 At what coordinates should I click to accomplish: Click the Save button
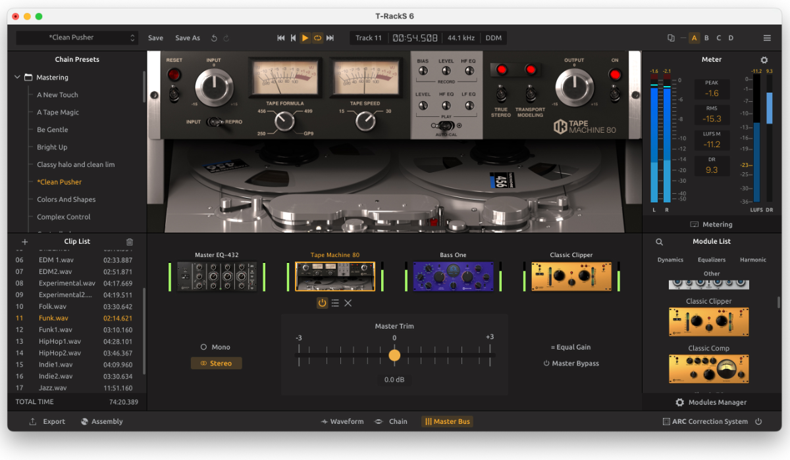pyautogui.click(x=155, y=38)
